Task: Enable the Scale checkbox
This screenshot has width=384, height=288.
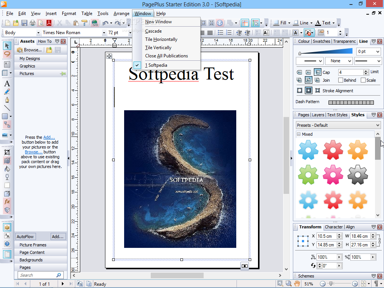Action: coord(363,80)
